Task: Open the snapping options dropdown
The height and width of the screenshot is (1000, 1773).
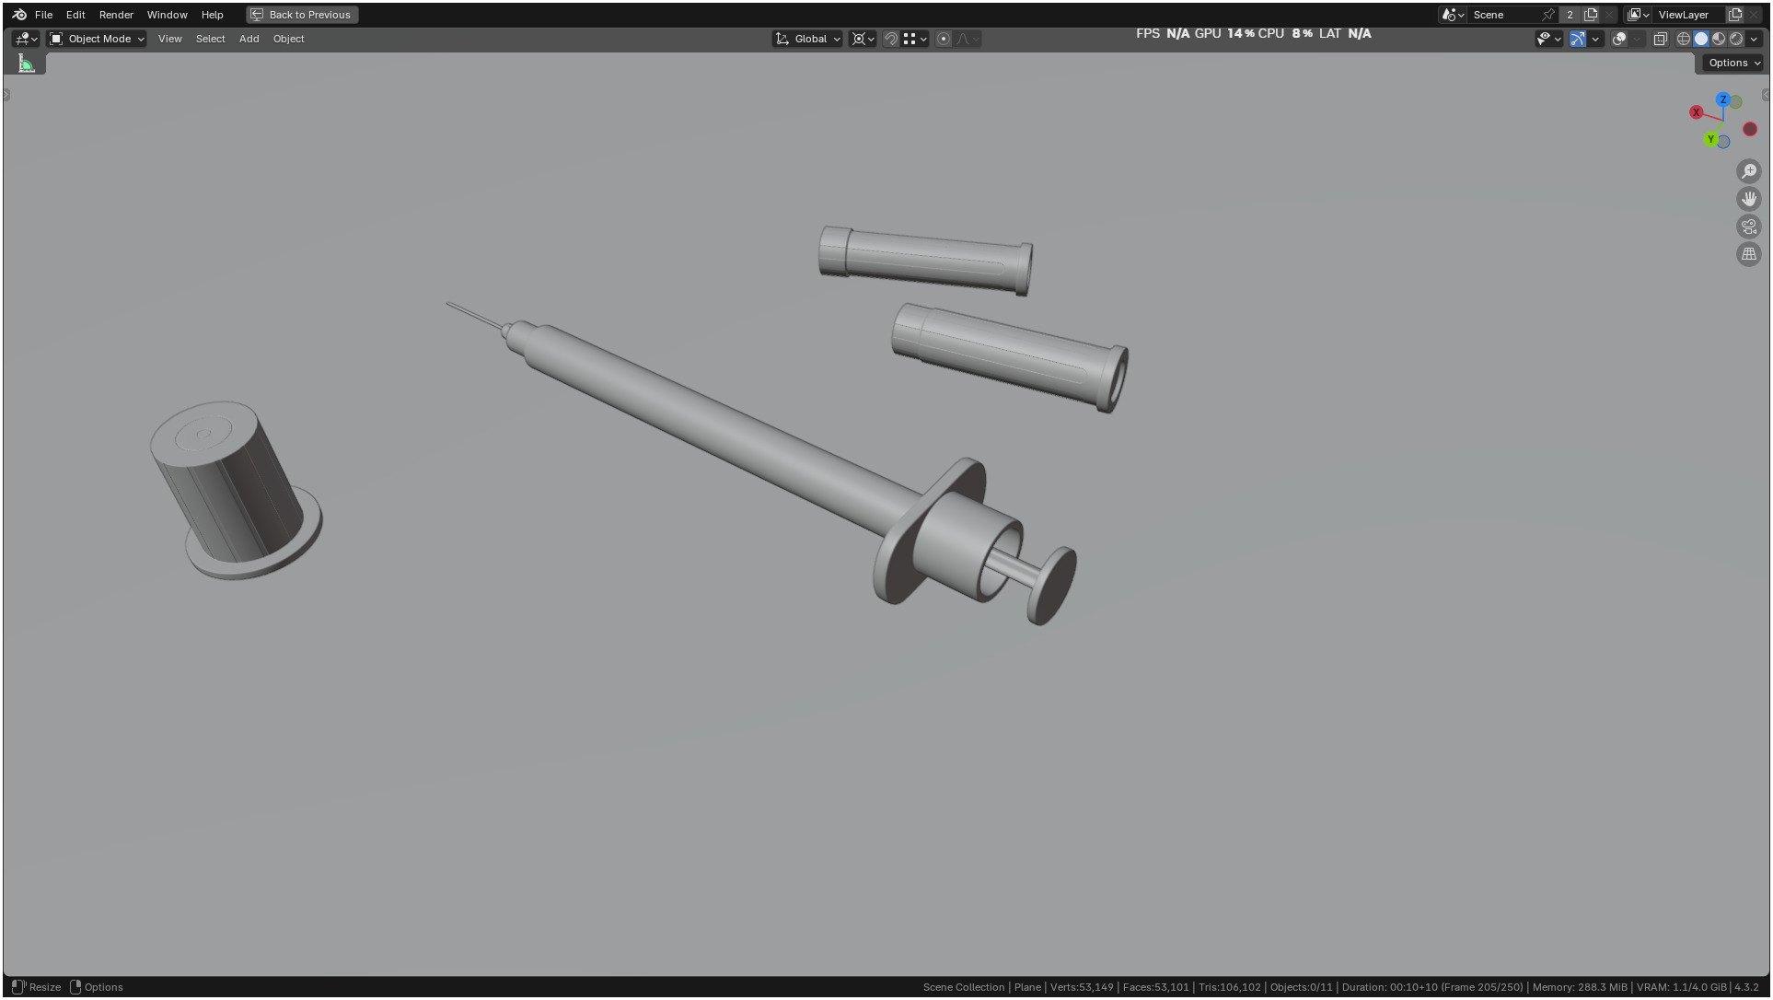Action: 915,39
